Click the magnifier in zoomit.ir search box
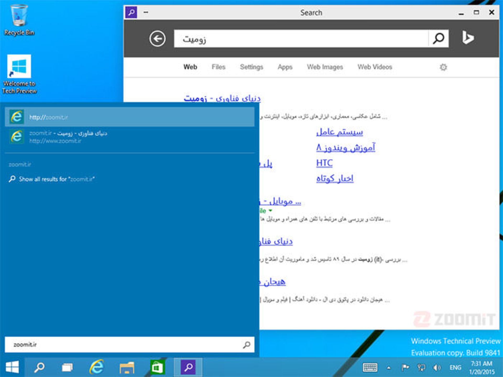Image resolution: width=503 pixels, height=377 pixels. pyautogui.click(x=246, y=345)
